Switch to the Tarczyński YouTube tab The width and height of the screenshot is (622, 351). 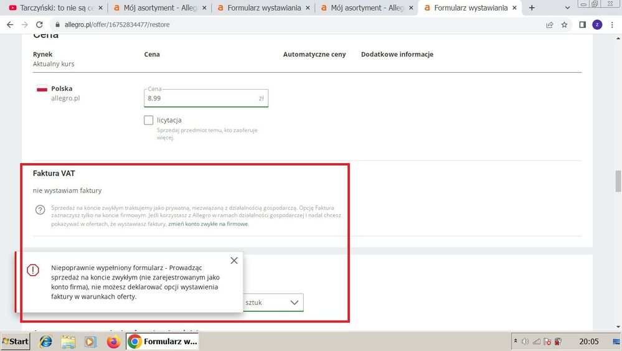point(52,8)
